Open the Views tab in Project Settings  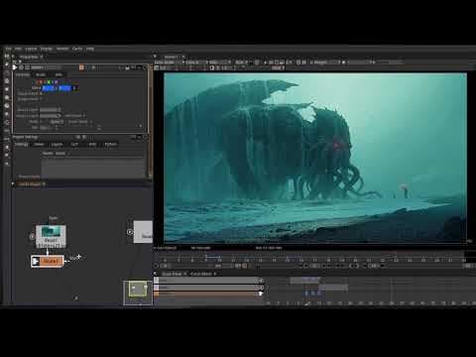click(39, 145)
